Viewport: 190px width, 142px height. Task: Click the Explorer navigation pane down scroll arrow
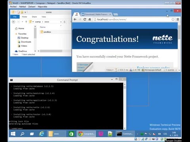(x=35, y=51)
